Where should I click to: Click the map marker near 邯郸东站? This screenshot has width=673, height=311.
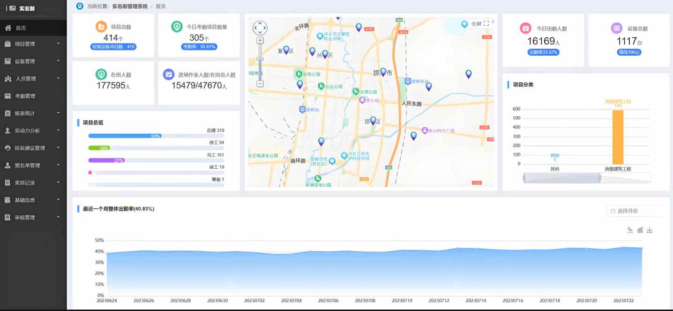(428, 87)
